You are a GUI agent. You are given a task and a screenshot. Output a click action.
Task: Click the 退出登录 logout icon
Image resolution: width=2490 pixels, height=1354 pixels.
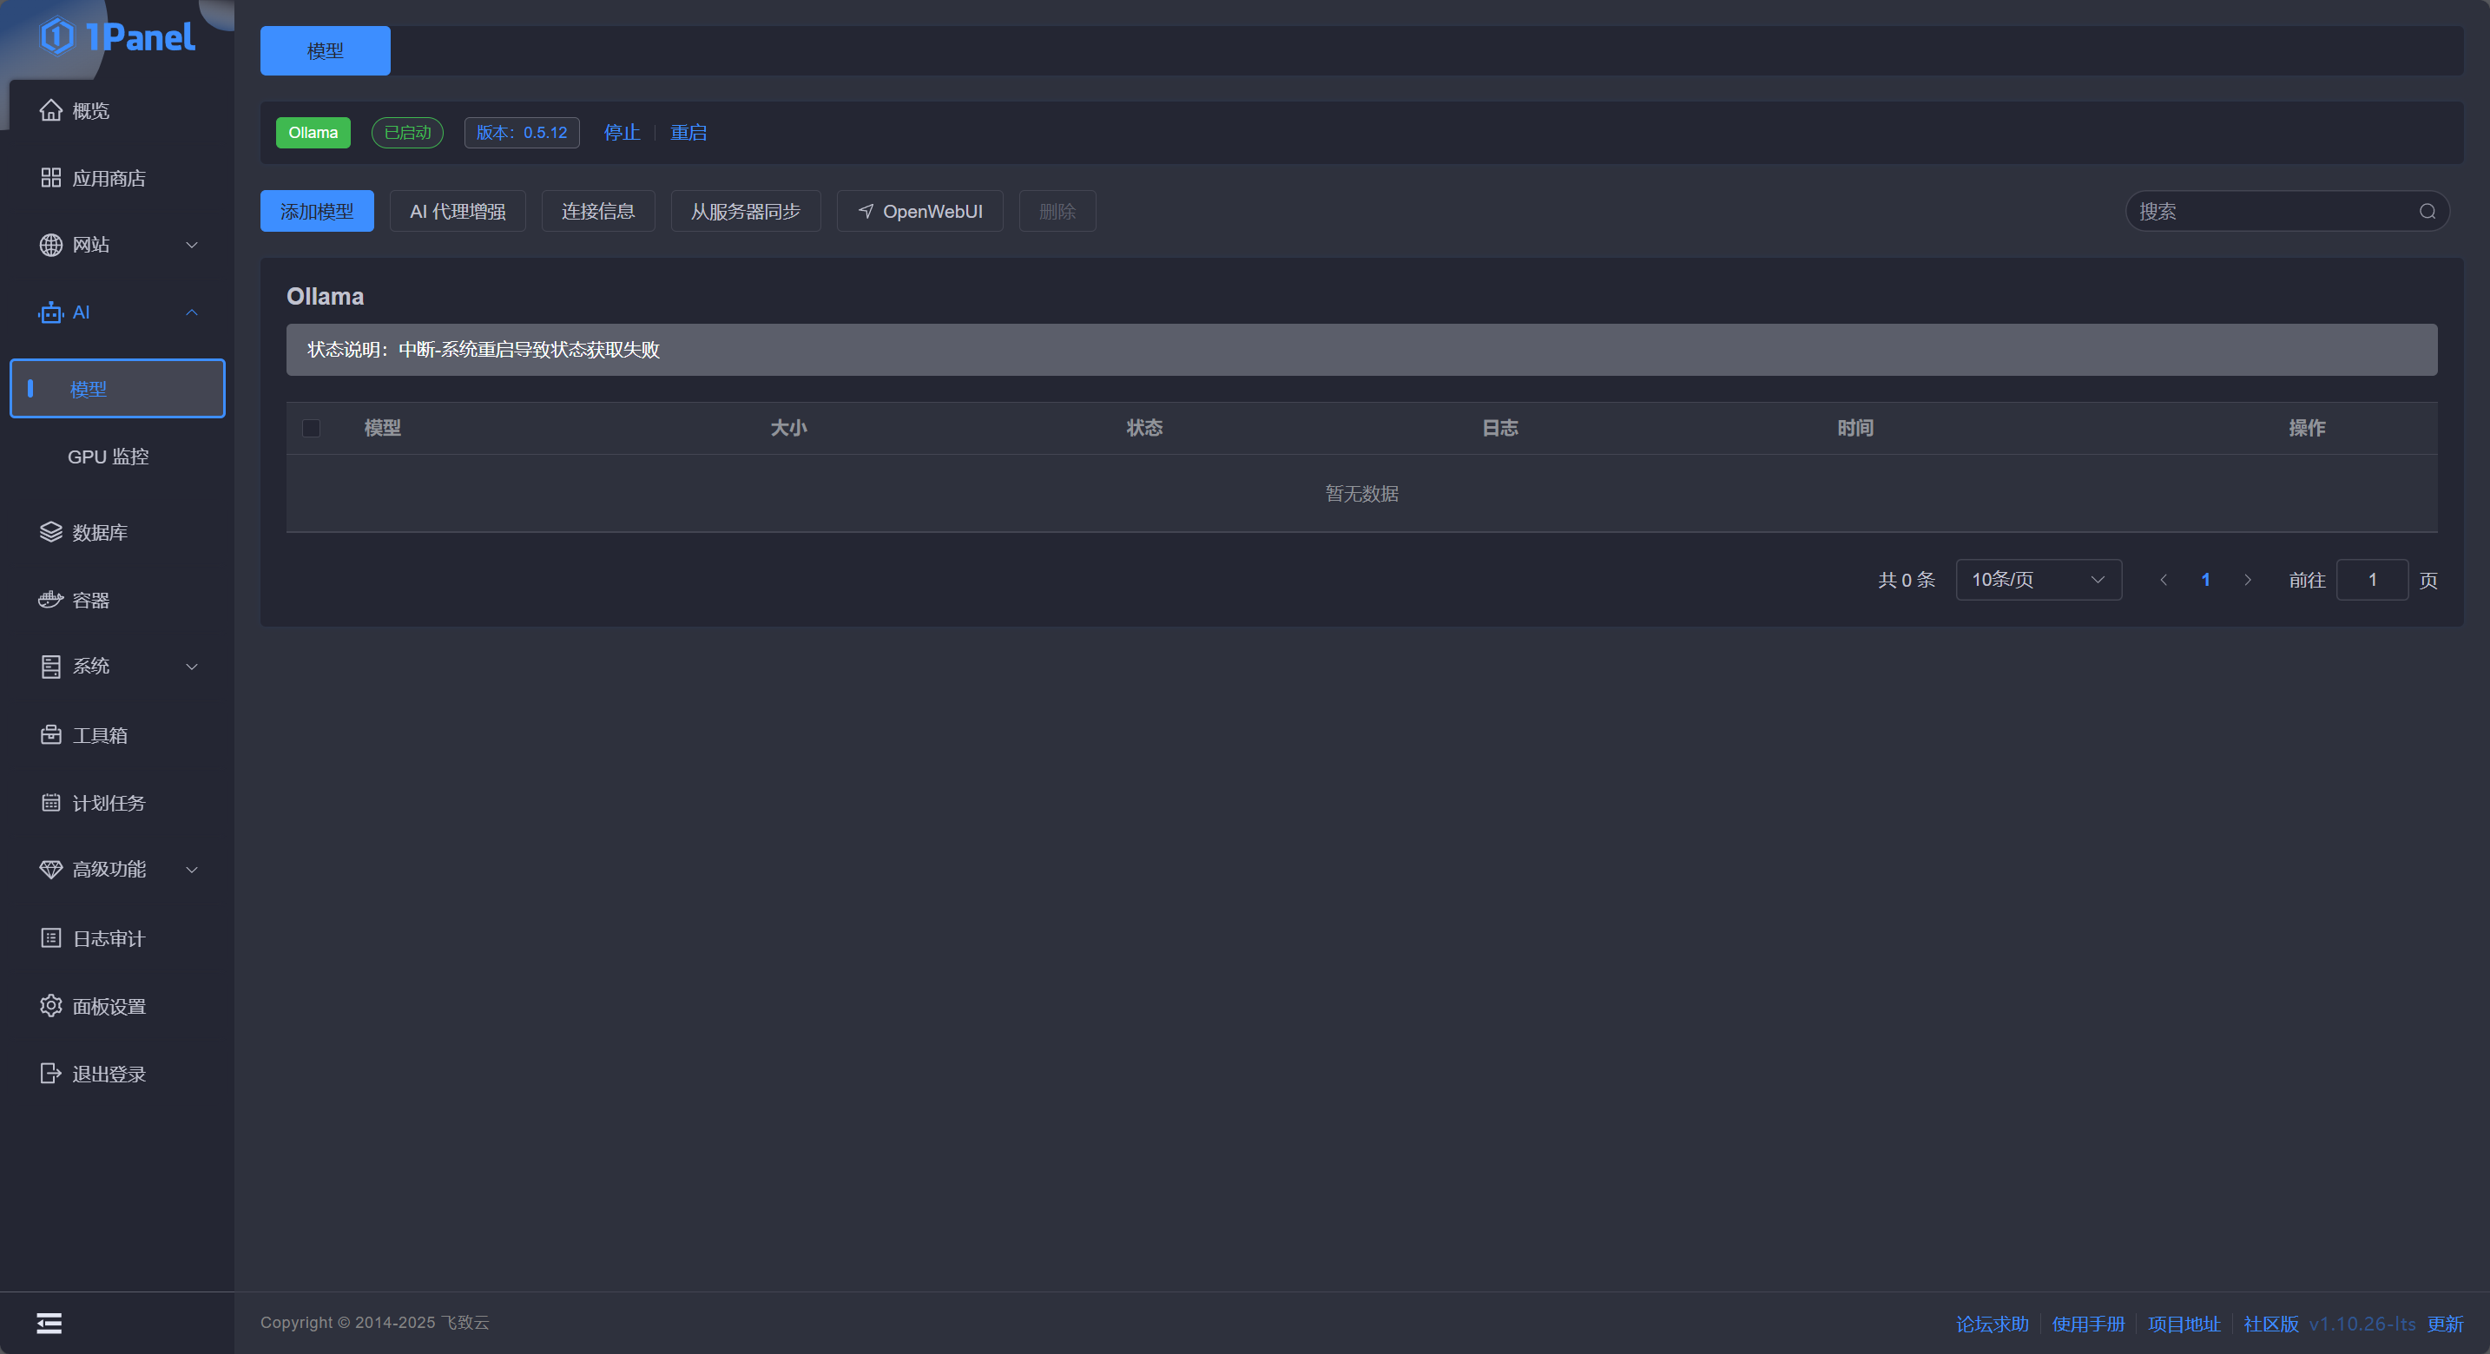tap(50, 1074)
